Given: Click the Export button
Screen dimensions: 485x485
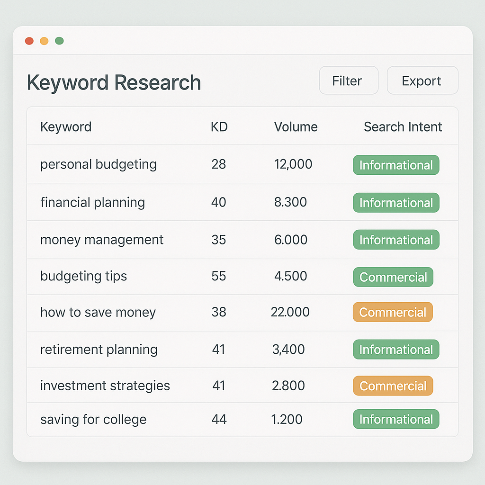Looking at the screenshot, I should point(422,81).
